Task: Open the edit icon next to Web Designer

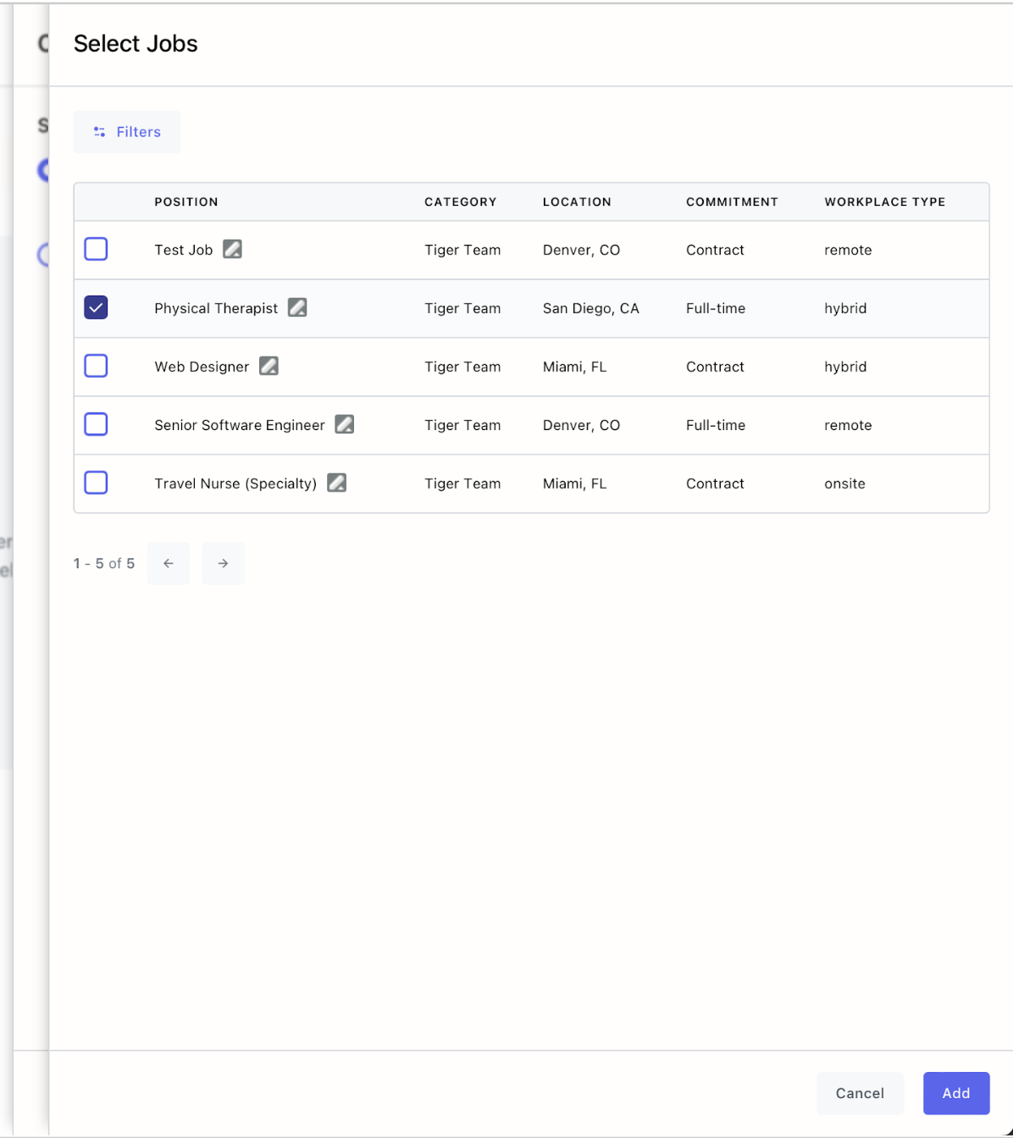Action: [x=268, y=366]
